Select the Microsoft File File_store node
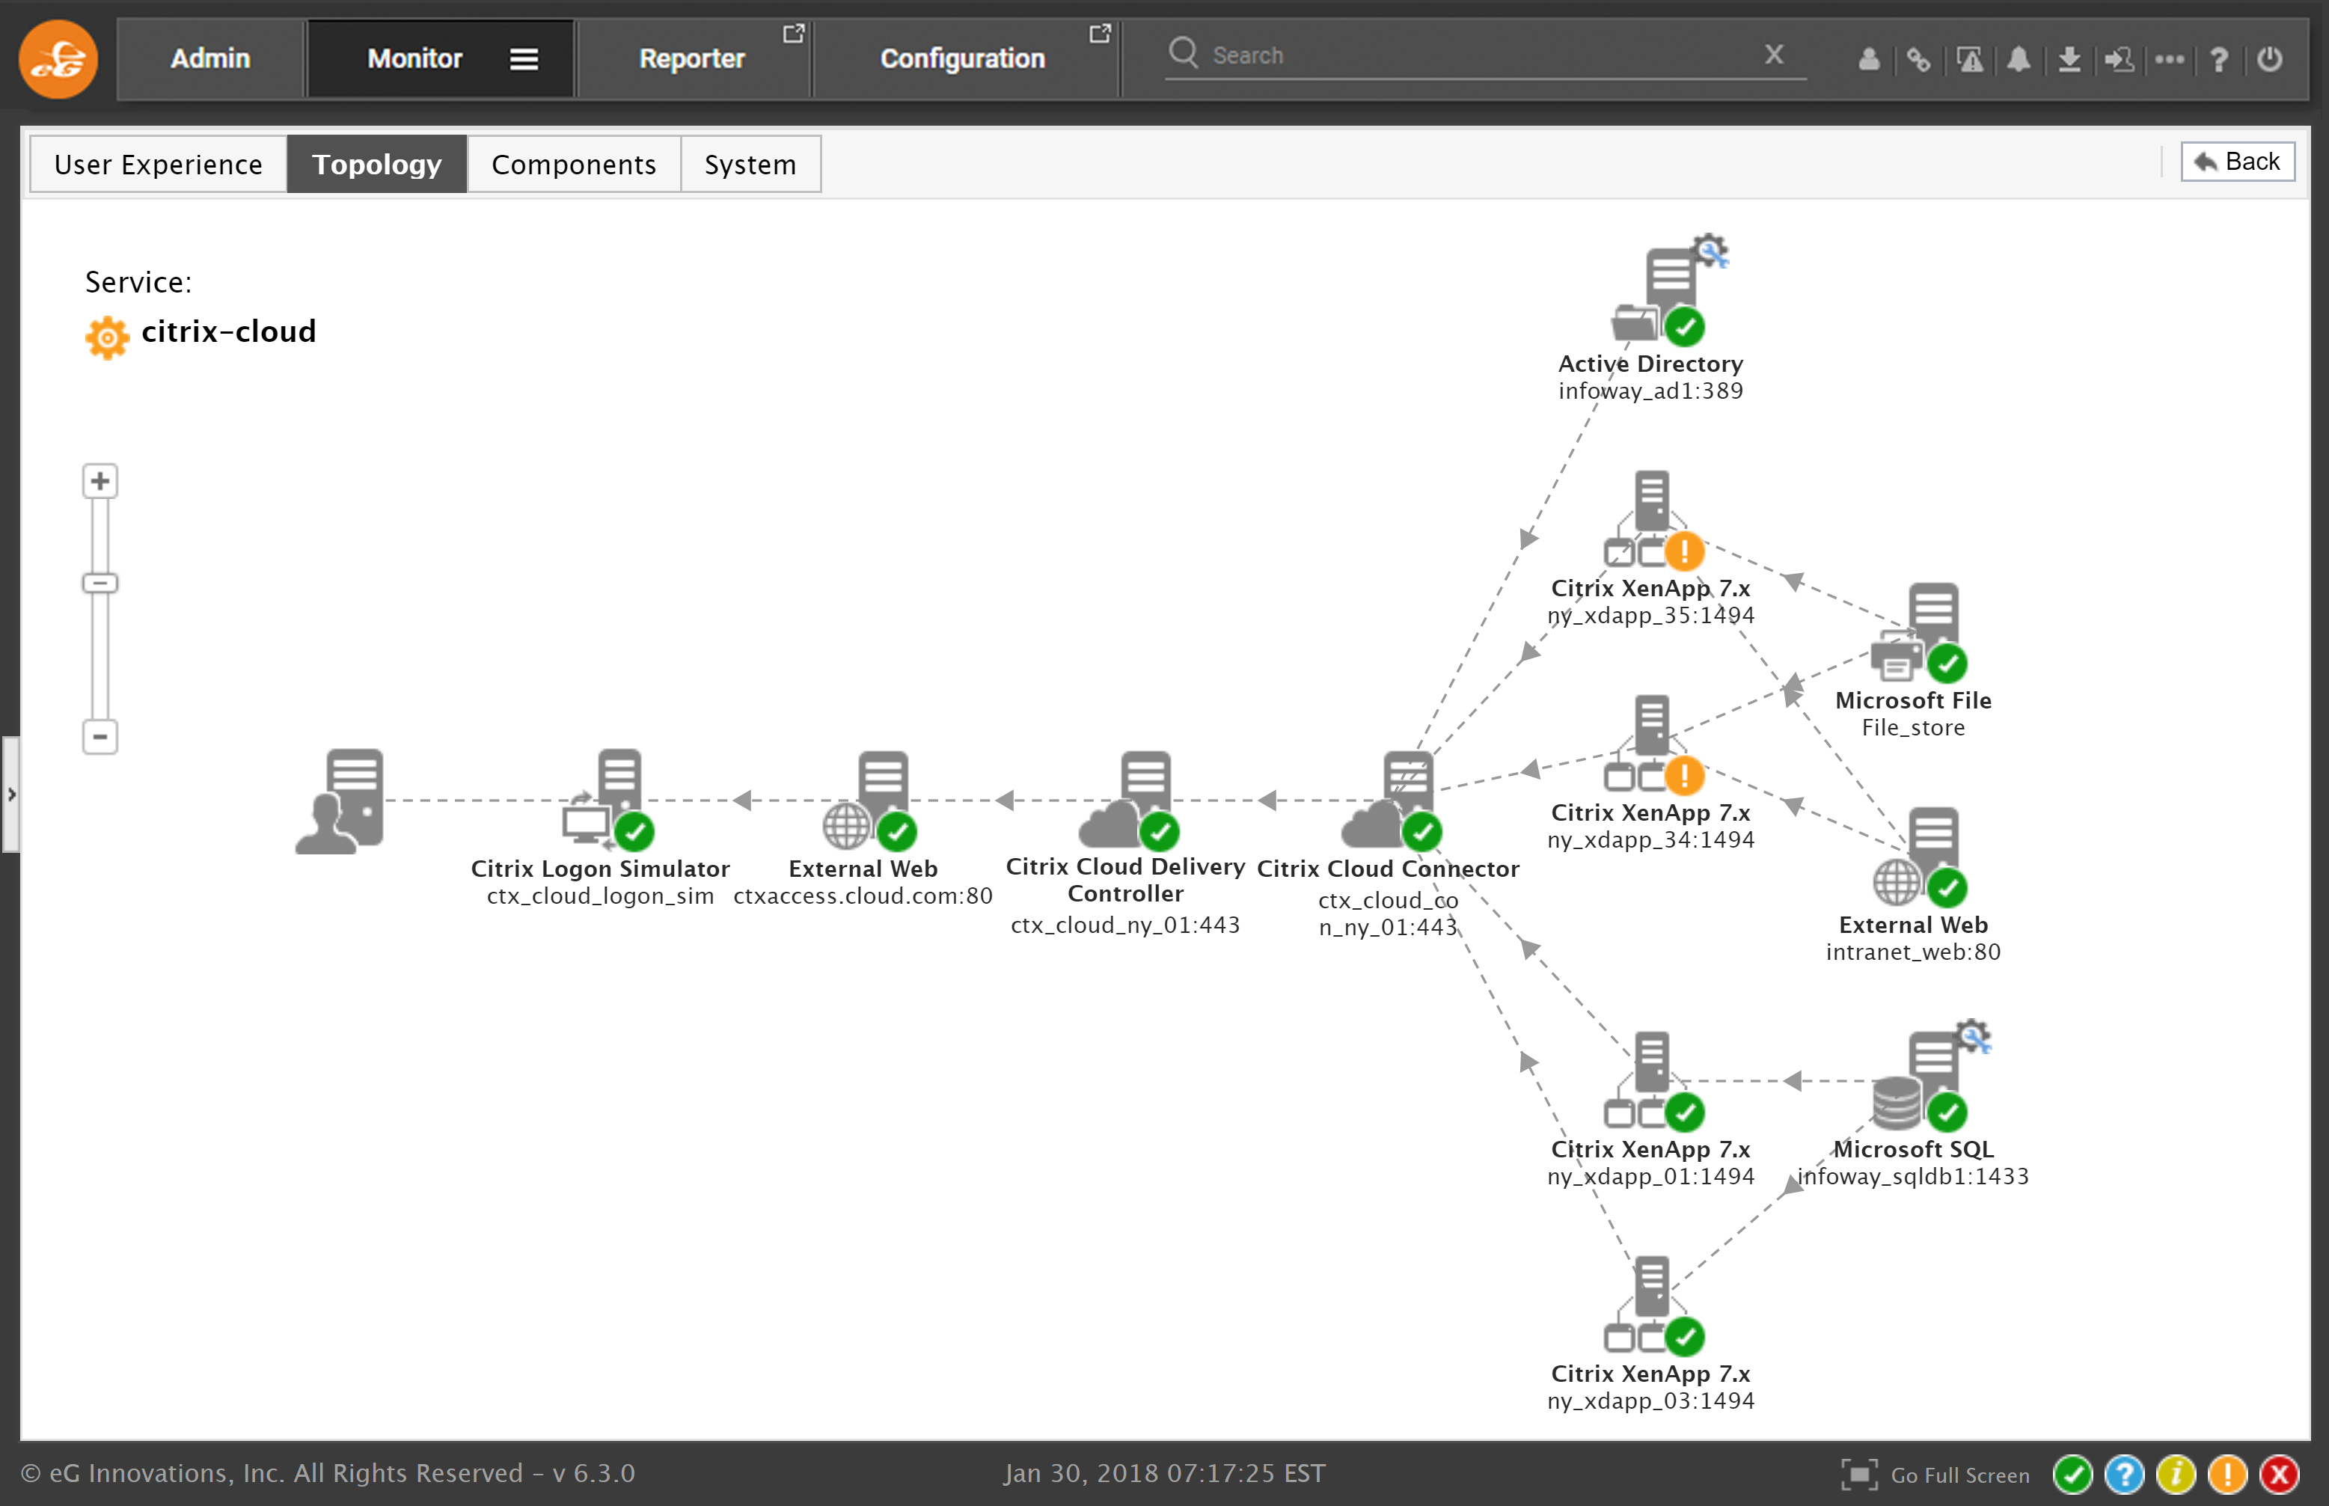Viewport: 2329px width, 1506px height. click(x=1918, y=634)
